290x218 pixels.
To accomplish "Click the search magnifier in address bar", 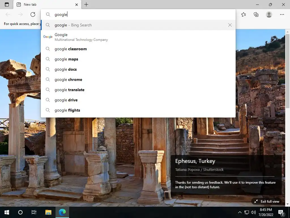I will (48, 14).
